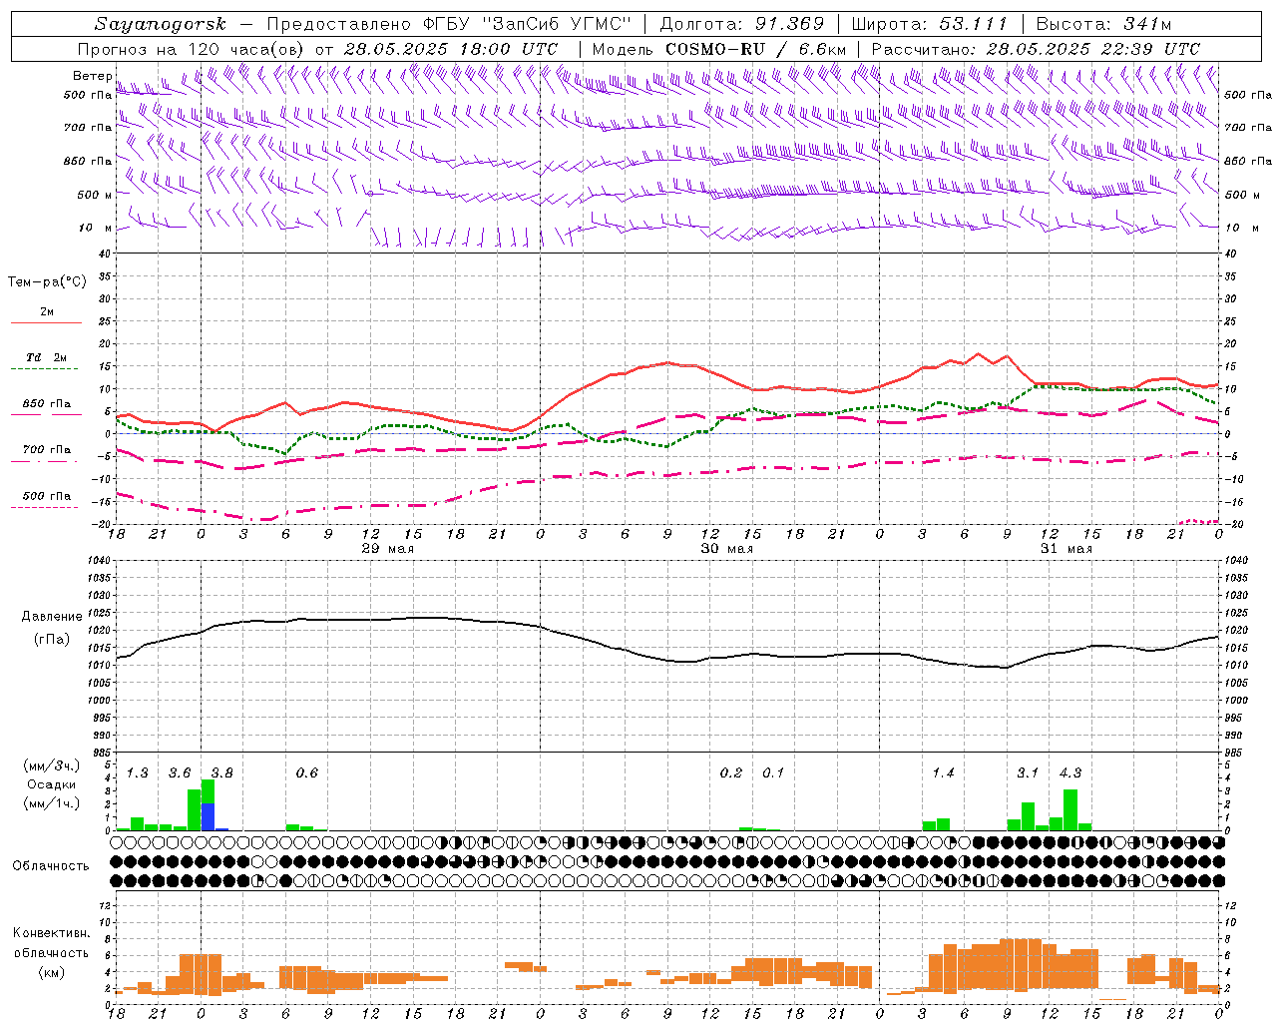Click the 'Давление' pressure panel label
This screenshot has height=1022, width=1277.
coord(50,617)
